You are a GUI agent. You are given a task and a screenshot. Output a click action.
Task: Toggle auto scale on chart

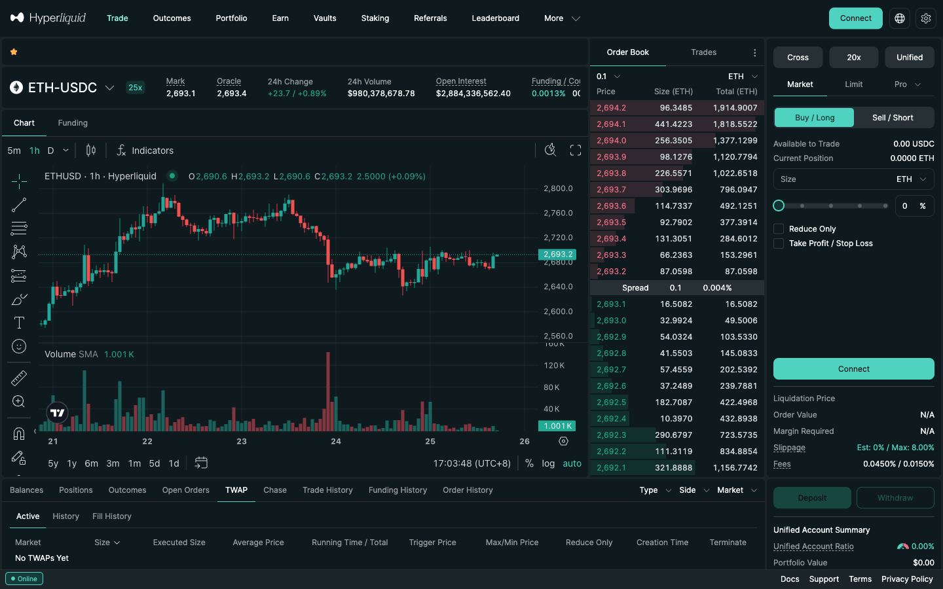click(572, 463)
